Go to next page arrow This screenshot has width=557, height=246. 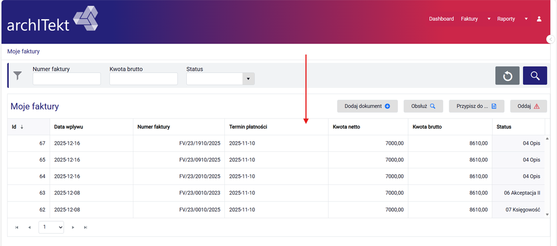pos(73,227)
